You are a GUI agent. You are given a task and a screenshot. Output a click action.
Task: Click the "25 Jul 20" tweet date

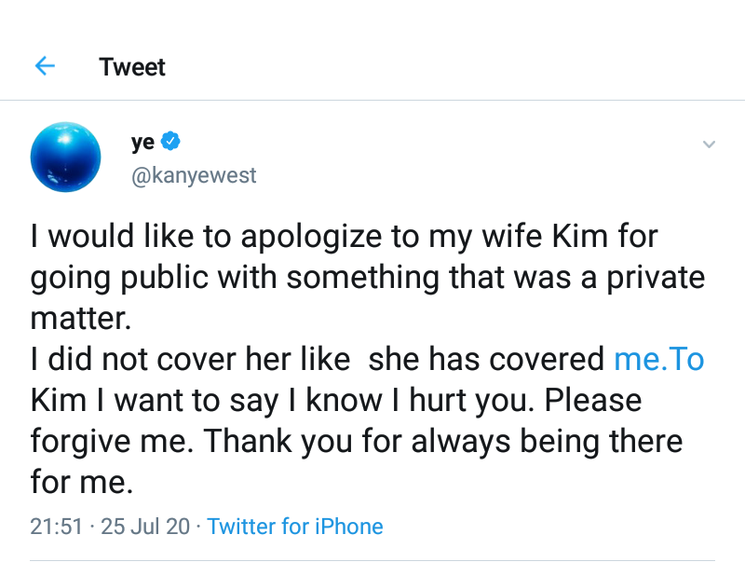pyautogui.click(x=143, y=527)
